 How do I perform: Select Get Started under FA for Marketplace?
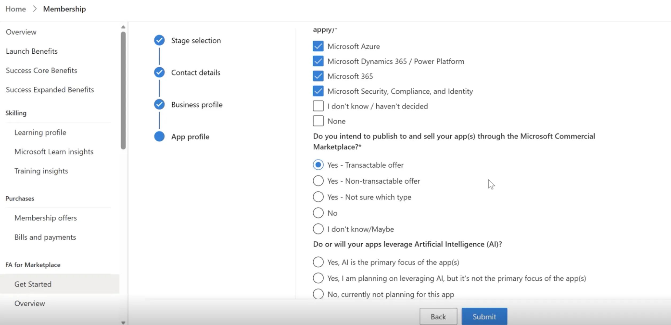(x=60, y=284)
